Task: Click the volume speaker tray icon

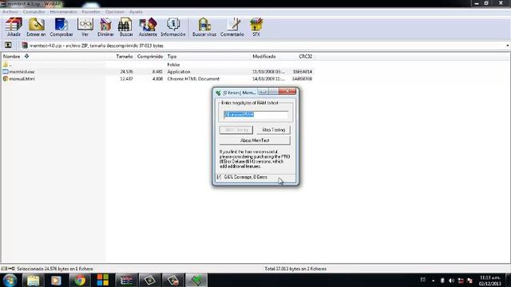Action: (x=451, y=280)
